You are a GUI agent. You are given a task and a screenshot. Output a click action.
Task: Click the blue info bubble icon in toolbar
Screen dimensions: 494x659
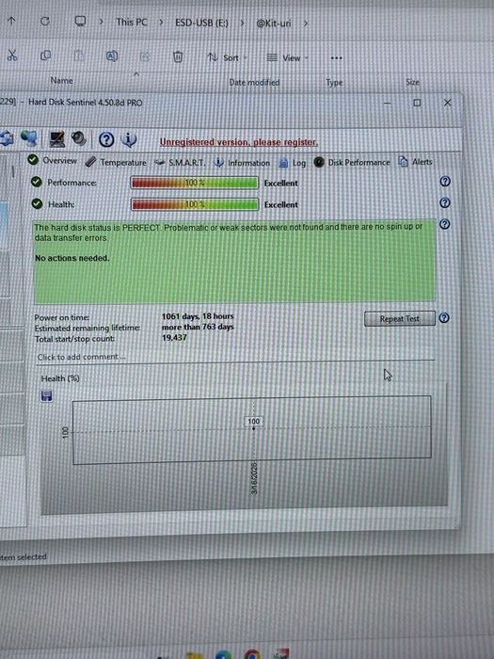(x=129, y=139)
